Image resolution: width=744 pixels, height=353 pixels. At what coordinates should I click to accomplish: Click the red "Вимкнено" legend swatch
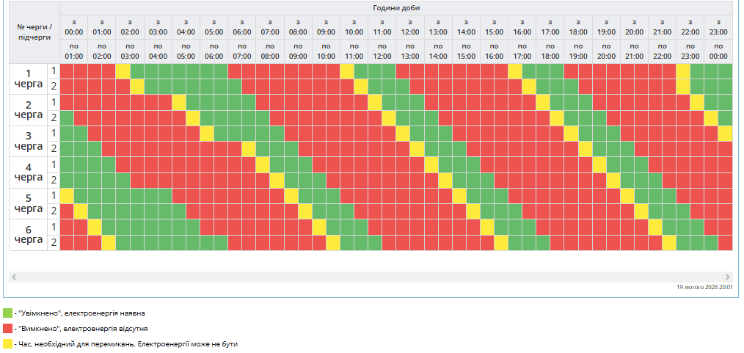point(8,328)
